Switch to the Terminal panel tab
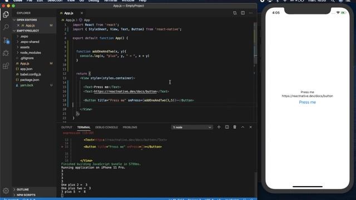The image size is (356, 200). tap(83, 127)
